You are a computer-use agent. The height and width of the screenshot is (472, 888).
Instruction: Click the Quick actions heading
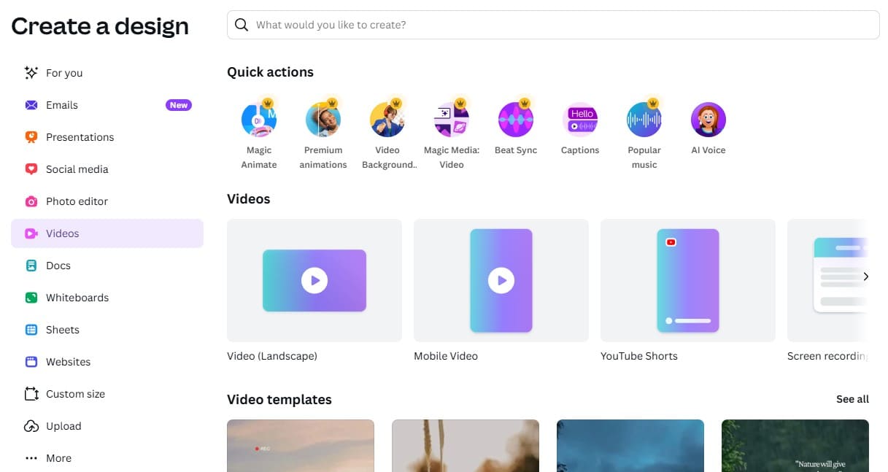[x=271, y=72]
